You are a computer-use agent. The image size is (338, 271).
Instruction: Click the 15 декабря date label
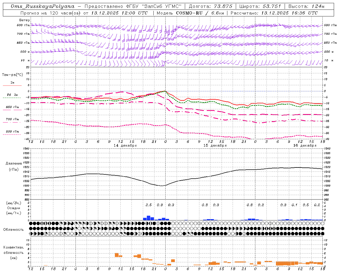(x=215, y=146)
